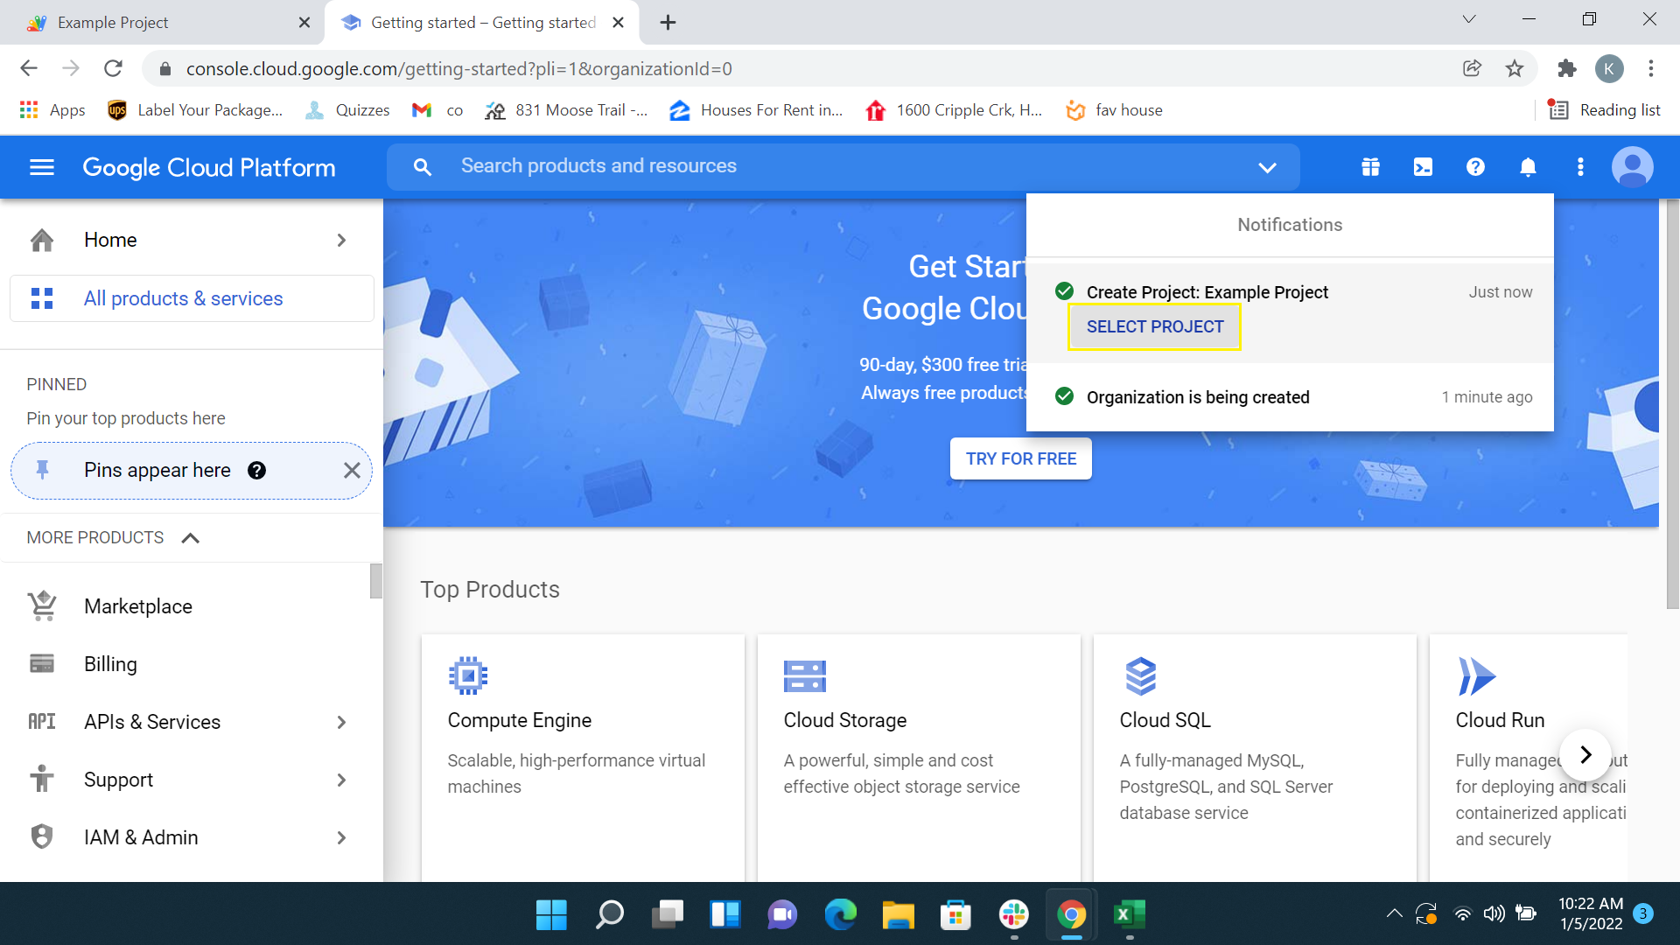This screenshot has width=1680, height=945.
Task: Open the free trial gift icon
Action: pyautogui.click(x=1370, y=167)
